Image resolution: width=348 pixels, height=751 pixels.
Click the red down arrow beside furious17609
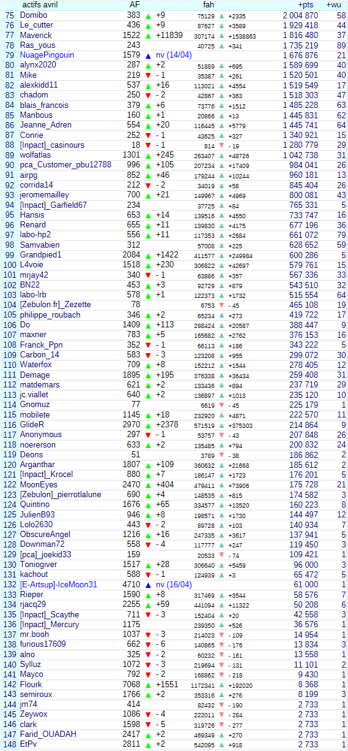pyautogui.click(x=148, y=645)
